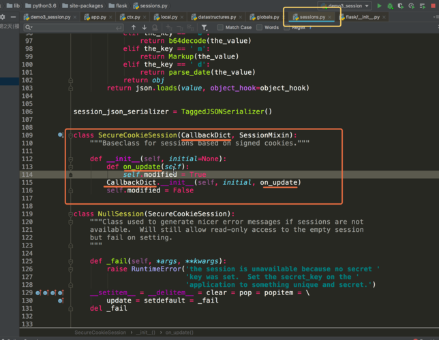Image resolution: width=439 pixels, height=340 pixels.
Task: Click line number 118 in the gutter
Action: pyautogui.click(x=27, y=206)
